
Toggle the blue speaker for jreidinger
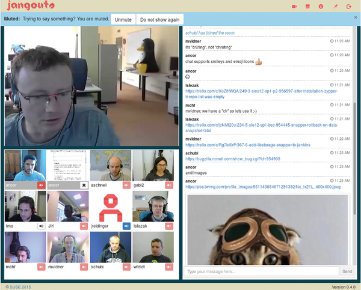pos(126,226)
